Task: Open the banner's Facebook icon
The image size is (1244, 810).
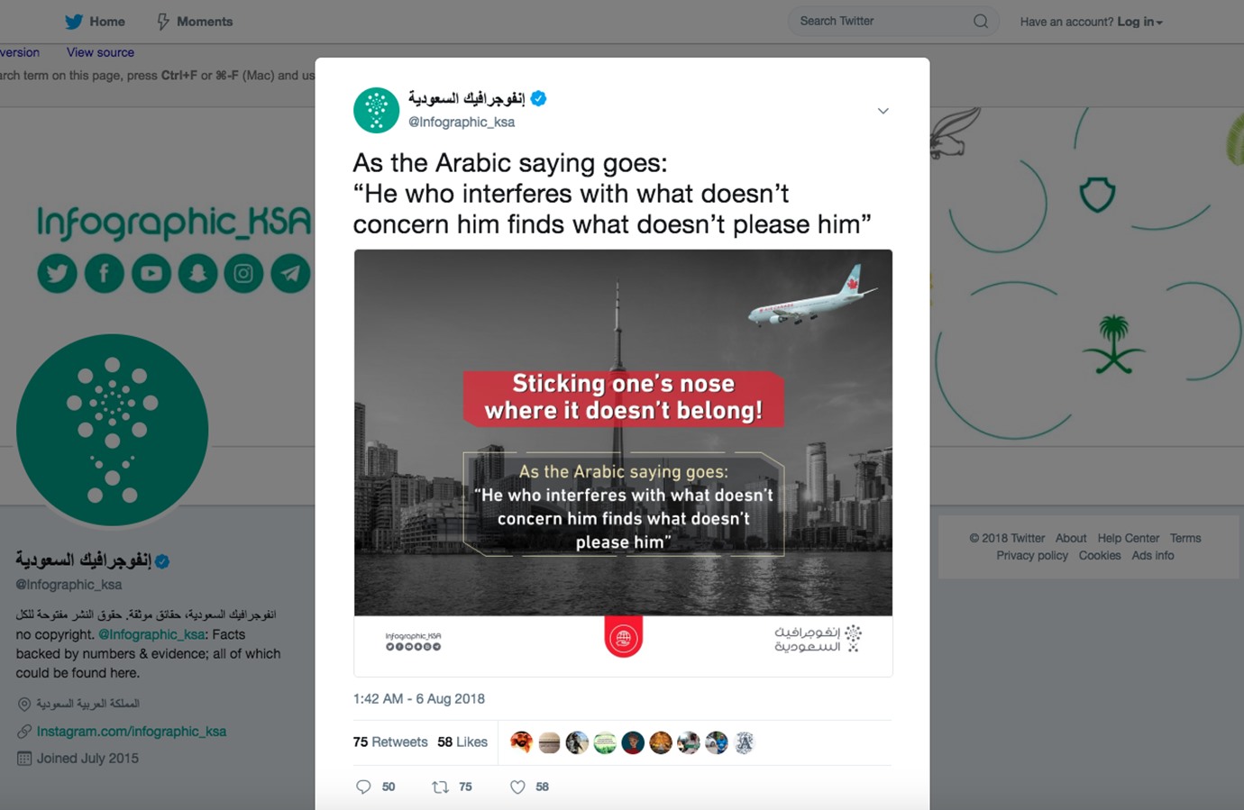Action: pyautogui.click(x=104, y=273)
